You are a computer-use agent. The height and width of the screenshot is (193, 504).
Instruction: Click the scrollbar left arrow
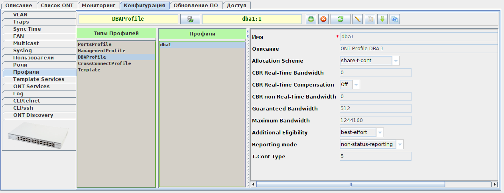(254, 184)
